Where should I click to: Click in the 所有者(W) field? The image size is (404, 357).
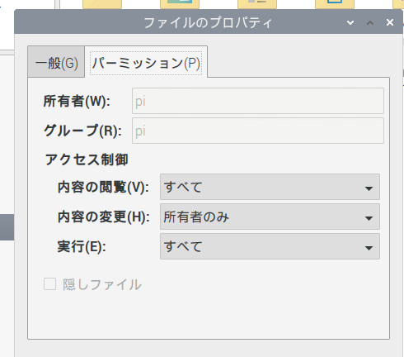click(258, 101)
